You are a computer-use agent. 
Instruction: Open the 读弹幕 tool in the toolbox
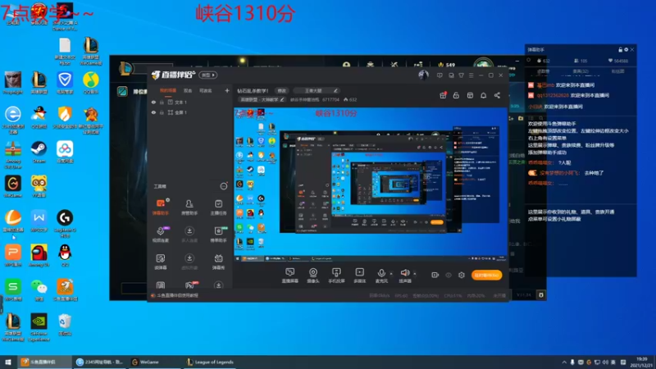(x=160, y=262)
